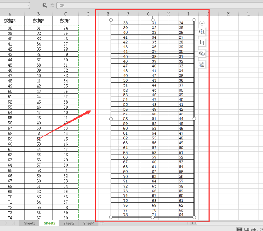Viewport: 263px width, 231px height.
Task: Select column L header
Action: [x=248, y=14]
